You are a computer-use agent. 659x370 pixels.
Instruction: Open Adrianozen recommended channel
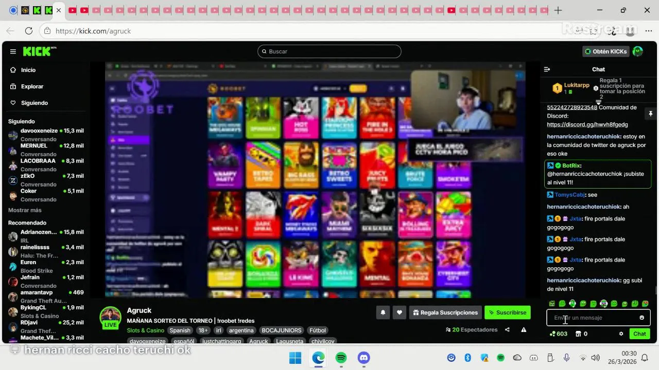(45, 236)
